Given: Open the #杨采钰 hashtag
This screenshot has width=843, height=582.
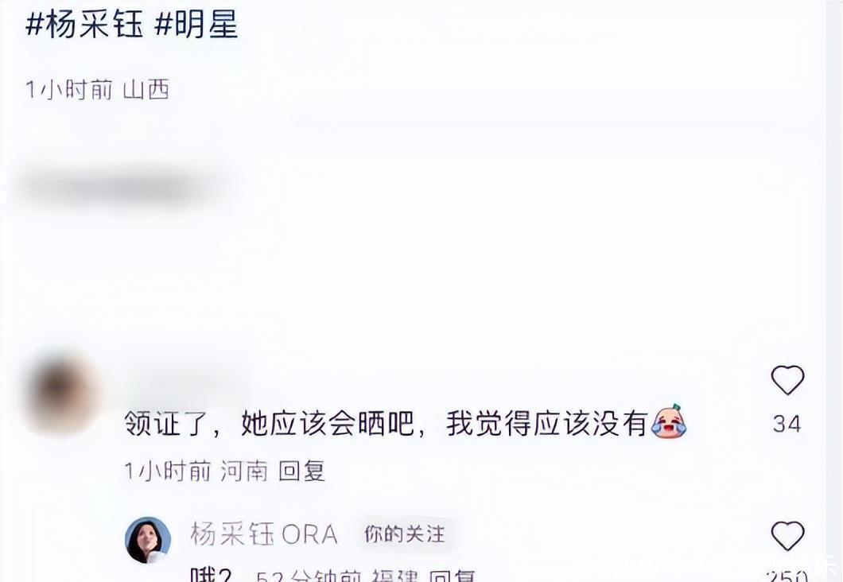Looking at the screenshot, I should click(x=84, y=24).
